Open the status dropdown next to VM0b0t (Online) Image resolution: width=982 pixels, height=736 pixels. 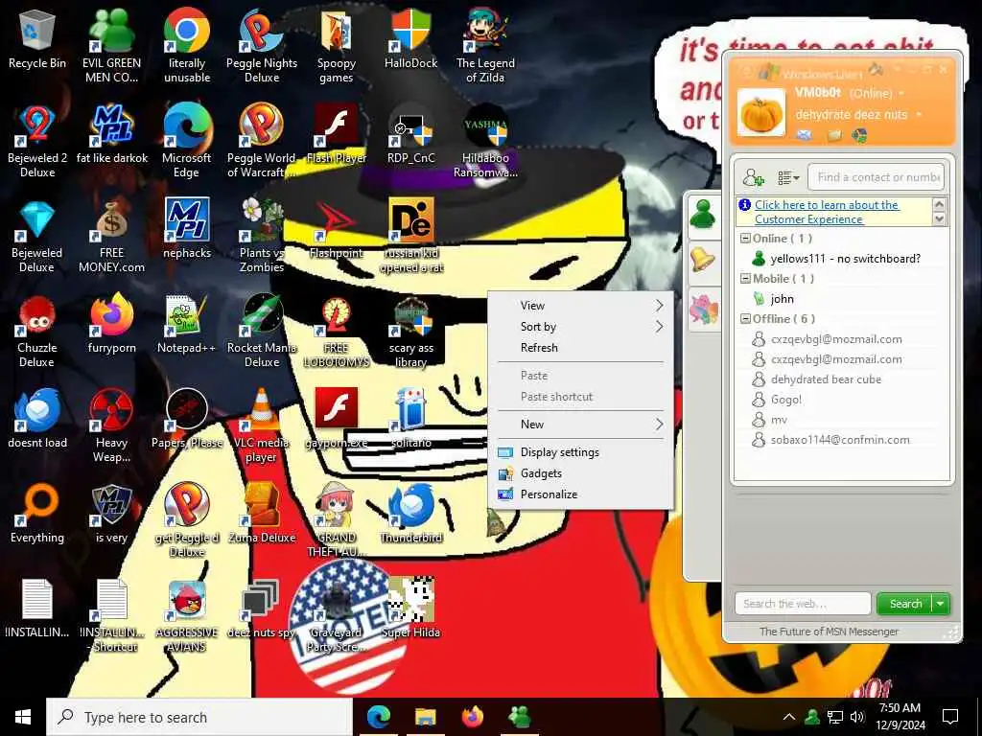901,93
